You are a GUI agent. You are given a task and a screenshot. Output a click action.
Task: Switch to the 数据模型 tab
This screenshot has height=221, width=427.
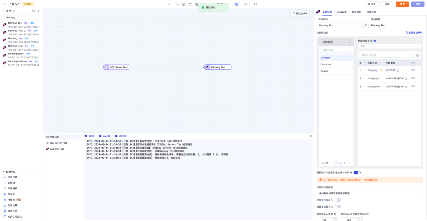click(356, 12)
